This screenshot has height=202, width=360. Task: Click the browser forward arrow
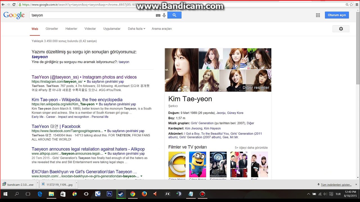click(8, 4)
